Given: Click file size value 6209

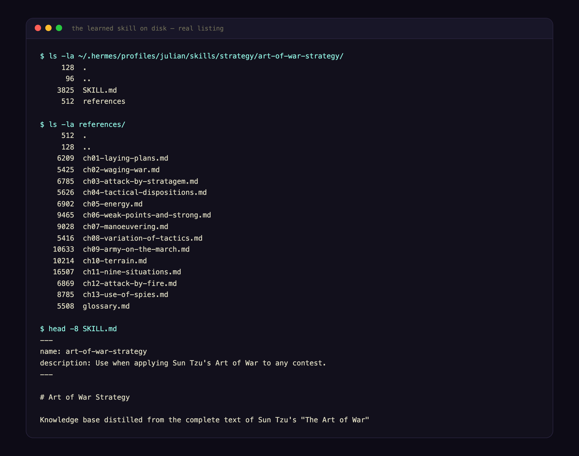Looking at the screenshot, I should pyautogui.click(x=65, y=158).
